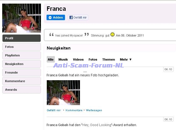
Task: Open the Kommentare link under the photo
Action: (74, 110)
